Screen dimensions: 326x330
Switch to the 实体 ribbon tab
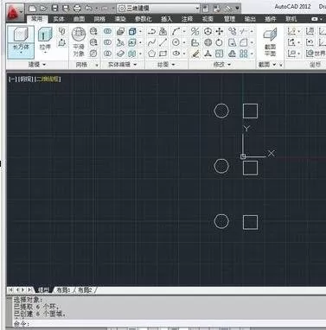(x=59, y=19)
